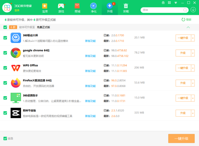The width and height of the screenshot is (199, 146).
Task: Open dropdown arrow beside 剪映专业版 升级 button
Action: pos(193,113)
